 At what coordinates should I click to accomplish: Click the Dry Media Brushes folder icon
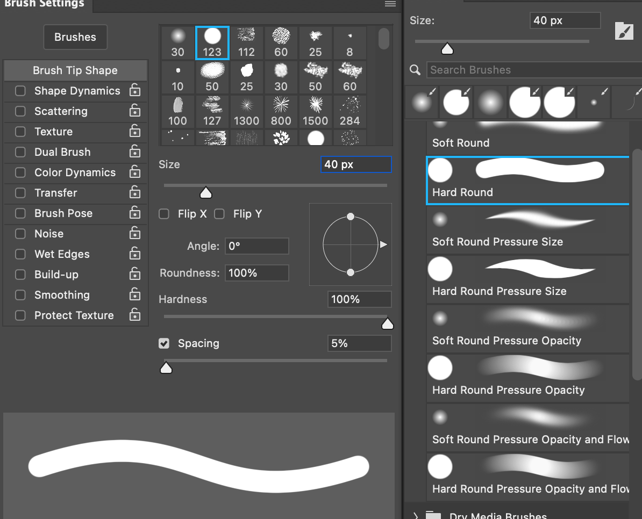pos(433,515)
